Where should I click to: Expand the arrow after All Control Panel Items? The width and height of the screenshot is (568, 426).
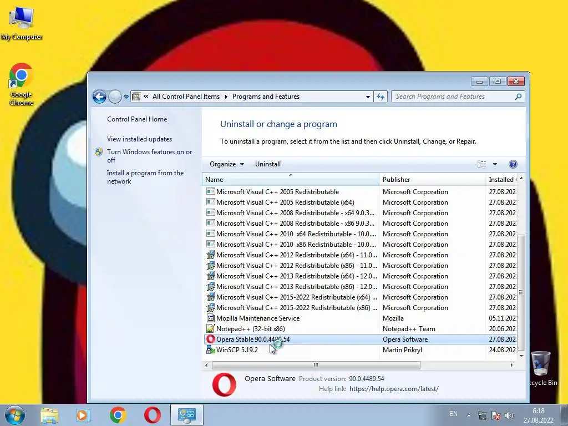tap(226, 97)
